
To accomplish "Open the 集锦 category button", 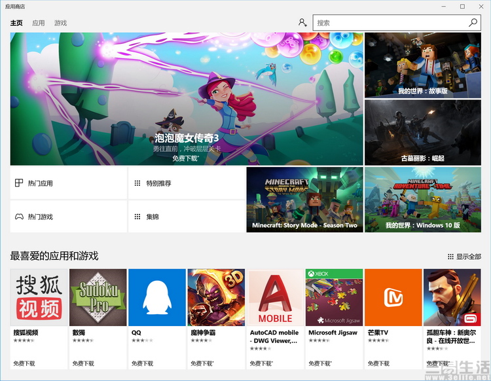I will point(187,216).
